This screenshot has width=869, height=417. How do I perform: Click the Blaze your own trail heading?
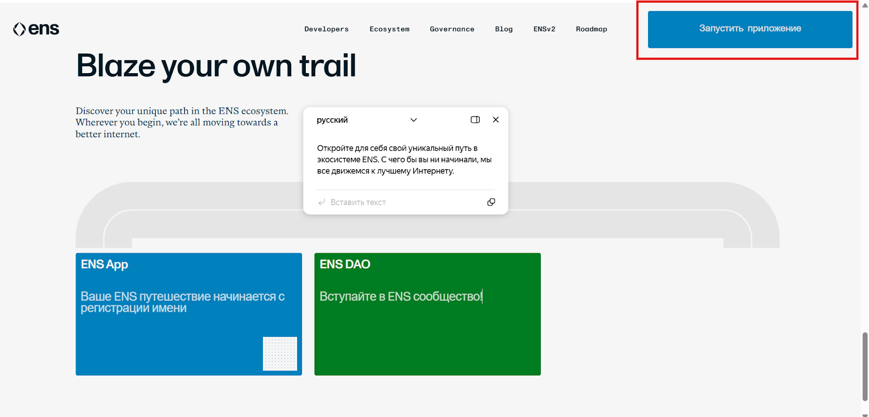point(216,66)
